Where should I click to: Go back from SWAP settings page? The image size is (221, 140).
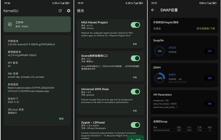[x=153, y=10]
